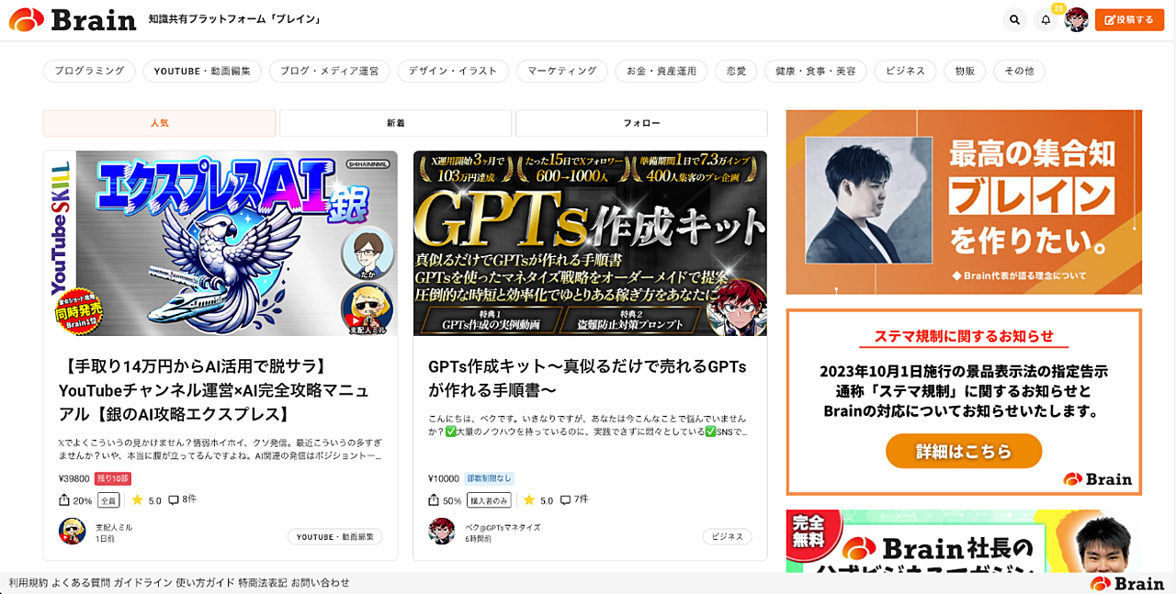Open the GPTs作成キット article thumbnail
The height and width of the screenshot is (594, 1176).
pyautogui.click(x=590, y=243)
